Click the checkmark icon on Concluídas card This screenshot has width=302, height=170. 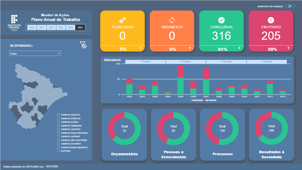click(221, 20)
